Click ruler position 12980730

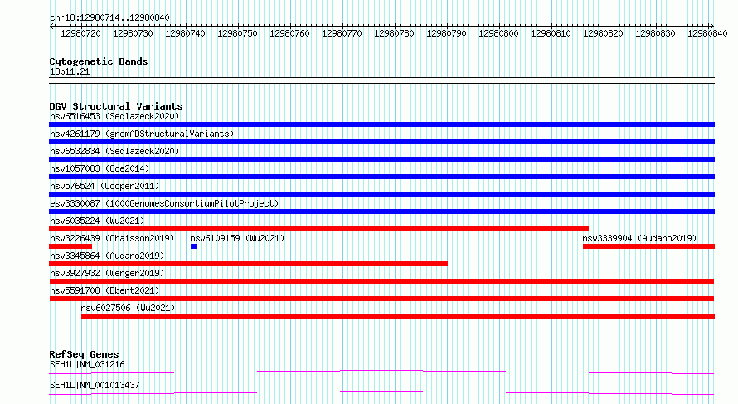[x=133, y=33]
